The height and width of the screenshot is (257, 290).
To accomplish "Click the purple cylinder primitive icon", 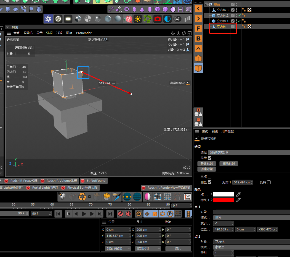I will (150, 9).
